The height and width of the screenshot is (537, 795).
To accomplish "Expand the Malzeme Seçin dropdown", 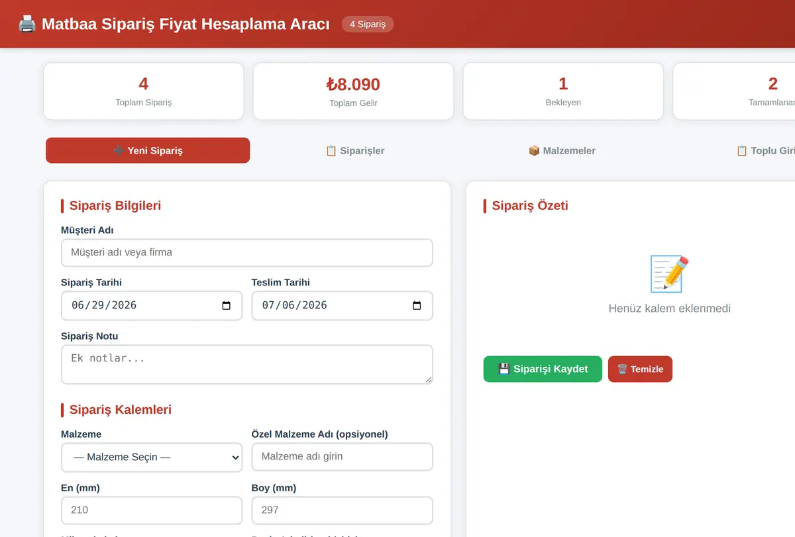I will 152,458.
